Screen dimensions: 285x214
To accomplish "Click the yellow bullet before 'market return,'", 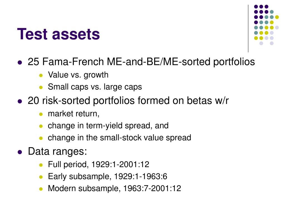I will pos(41,114).
